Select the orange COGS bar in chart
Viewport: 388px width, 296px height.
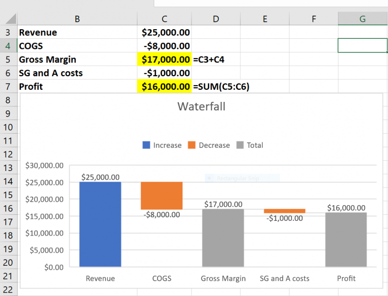162,196
